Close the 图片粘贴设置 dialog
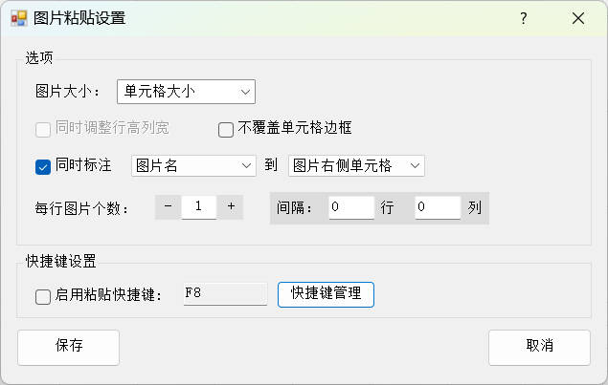 pos(577,18)
